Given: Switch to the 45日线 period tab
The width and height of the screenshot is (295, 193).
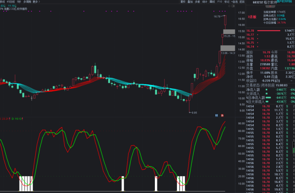Looking at the screenshot, I should click(10, 2).
